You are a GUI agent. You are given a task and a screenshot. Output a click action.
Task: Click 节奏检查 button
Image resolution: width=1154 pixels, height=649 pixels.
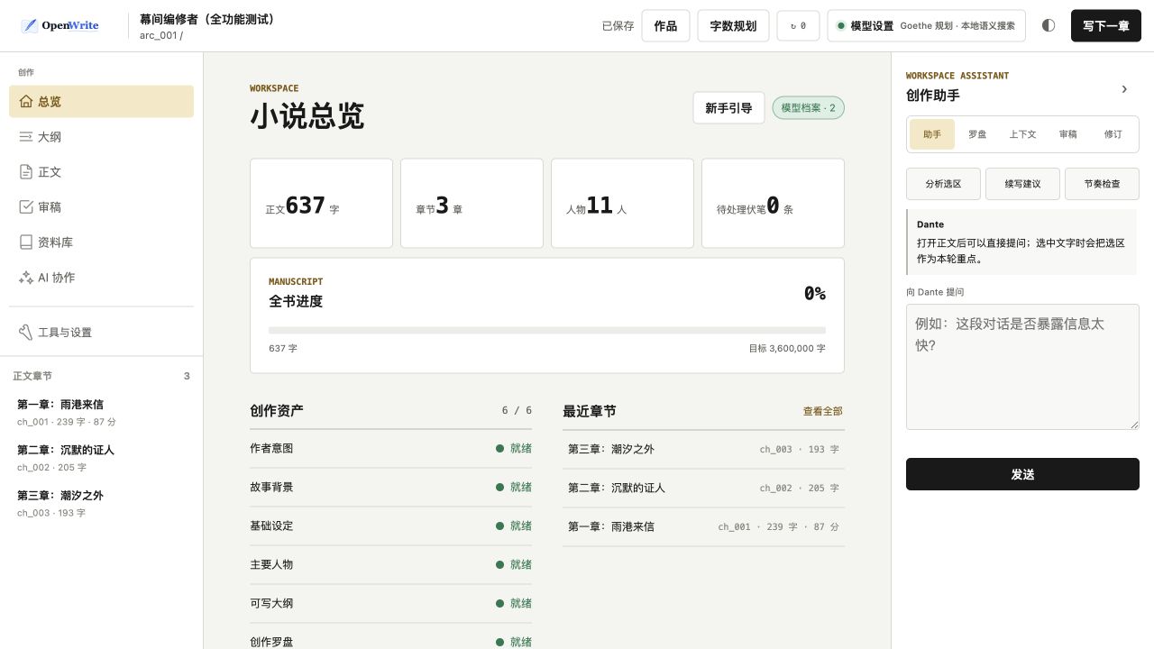(1102, 183)
